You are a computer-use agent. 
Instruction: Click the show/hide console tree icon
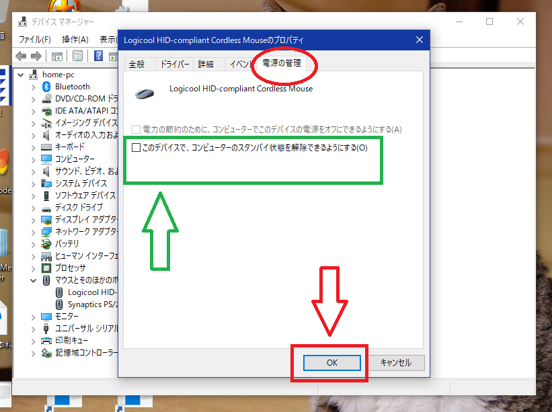(x=57, y=56)
